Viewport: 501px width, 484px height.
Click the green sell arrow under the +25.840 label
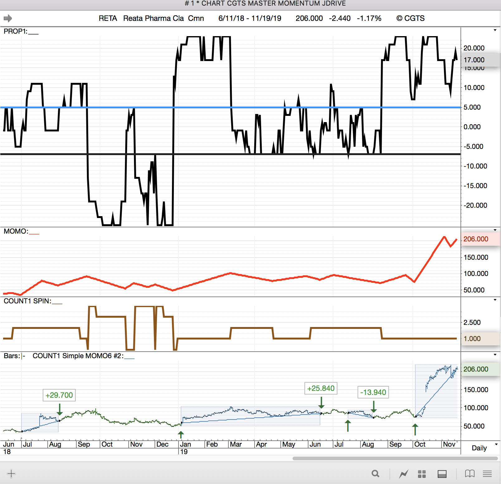point(322,403)
